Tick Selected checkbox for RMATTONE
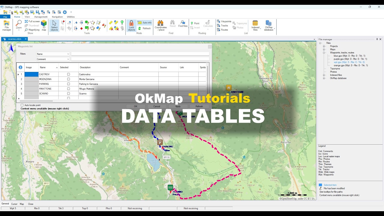384x216 pixels. (68, 89)
